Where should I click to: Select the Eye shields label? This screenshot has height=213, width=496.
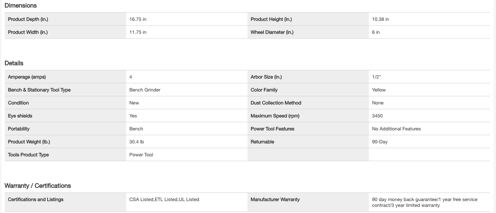click(21, 116)
